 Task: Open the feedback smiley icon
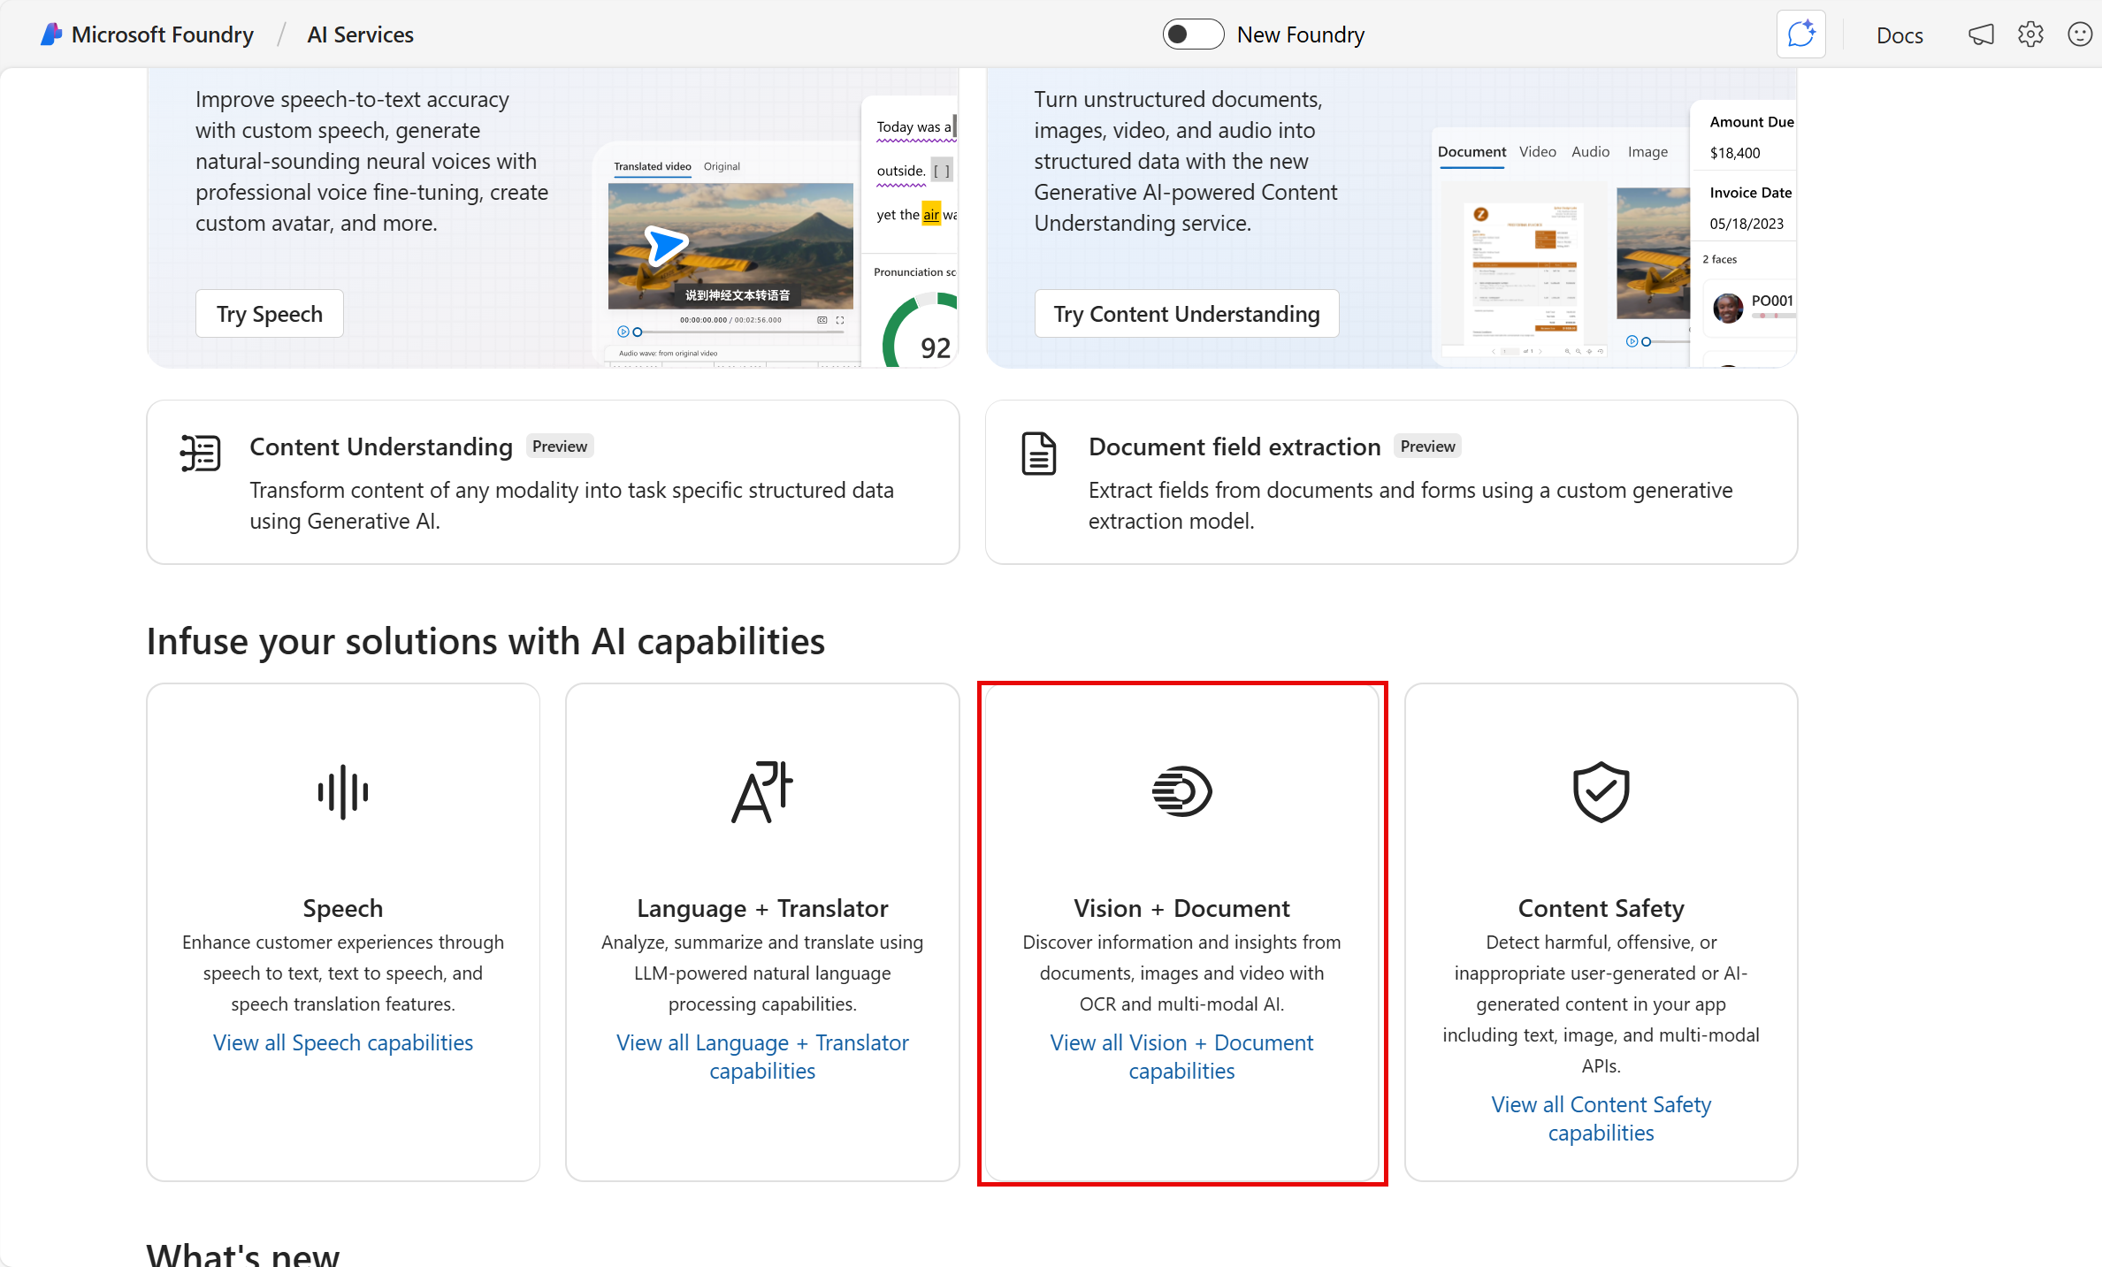point(2080,34)
